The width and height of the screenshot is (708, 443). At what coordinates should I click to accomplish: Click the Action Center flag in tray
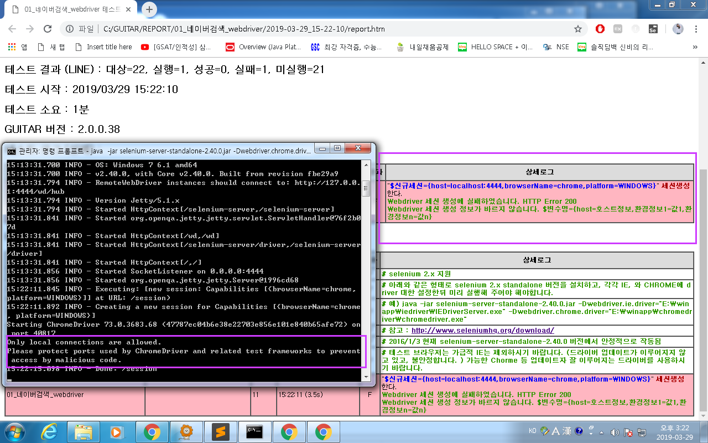click(x=627, y=431)
